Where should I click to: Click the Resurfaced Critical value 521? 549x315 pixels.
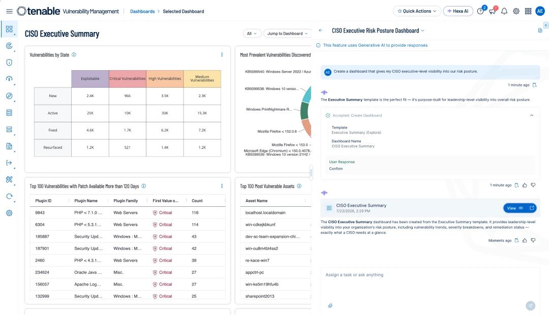coord(128,148)
